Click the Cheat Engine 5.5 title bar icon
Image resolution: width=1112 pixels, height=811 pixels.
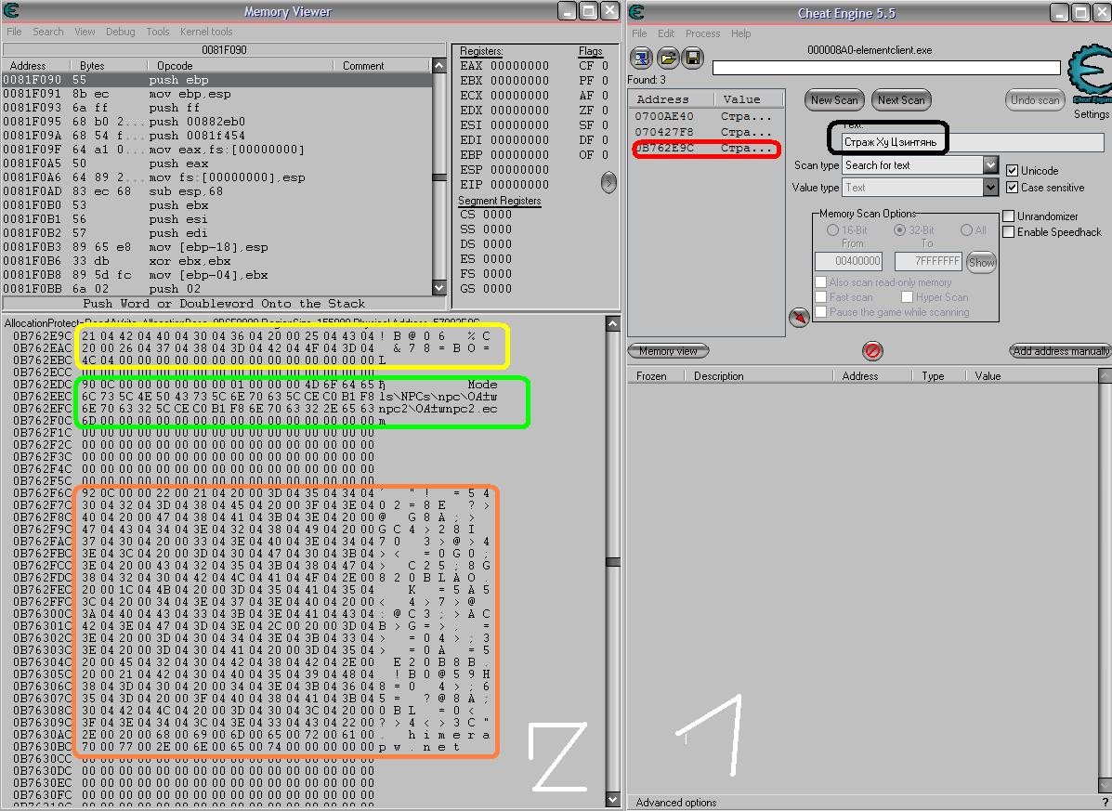pyautogui.click(x=637, y=11)
